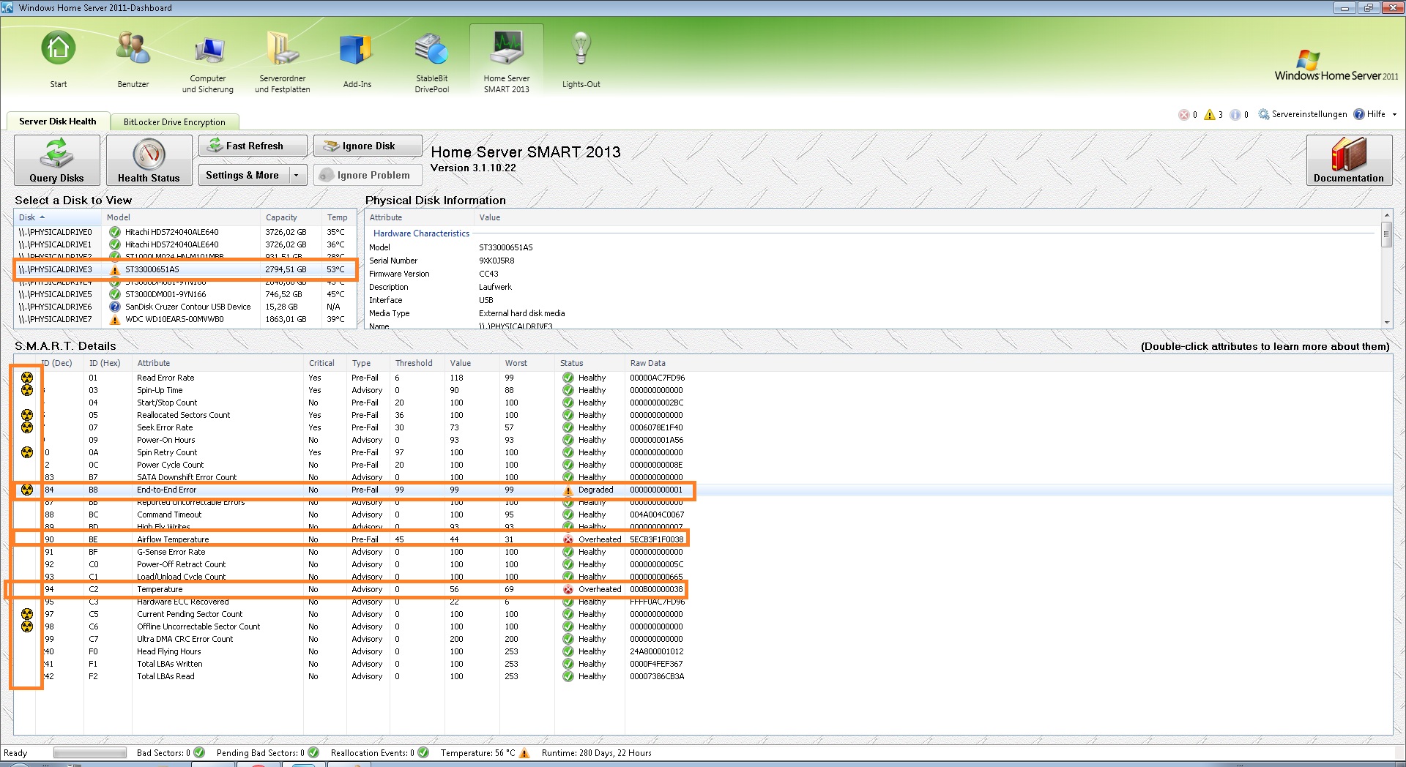The width and height of the screenshot is (1406, 767).
Task: Click the yellow warning alerts icon
Action: 1210,115
